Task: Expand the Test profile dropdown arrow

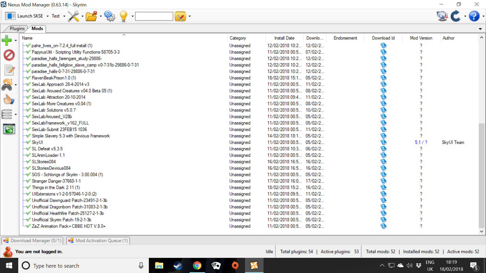Action: click(x=64, y=16)
